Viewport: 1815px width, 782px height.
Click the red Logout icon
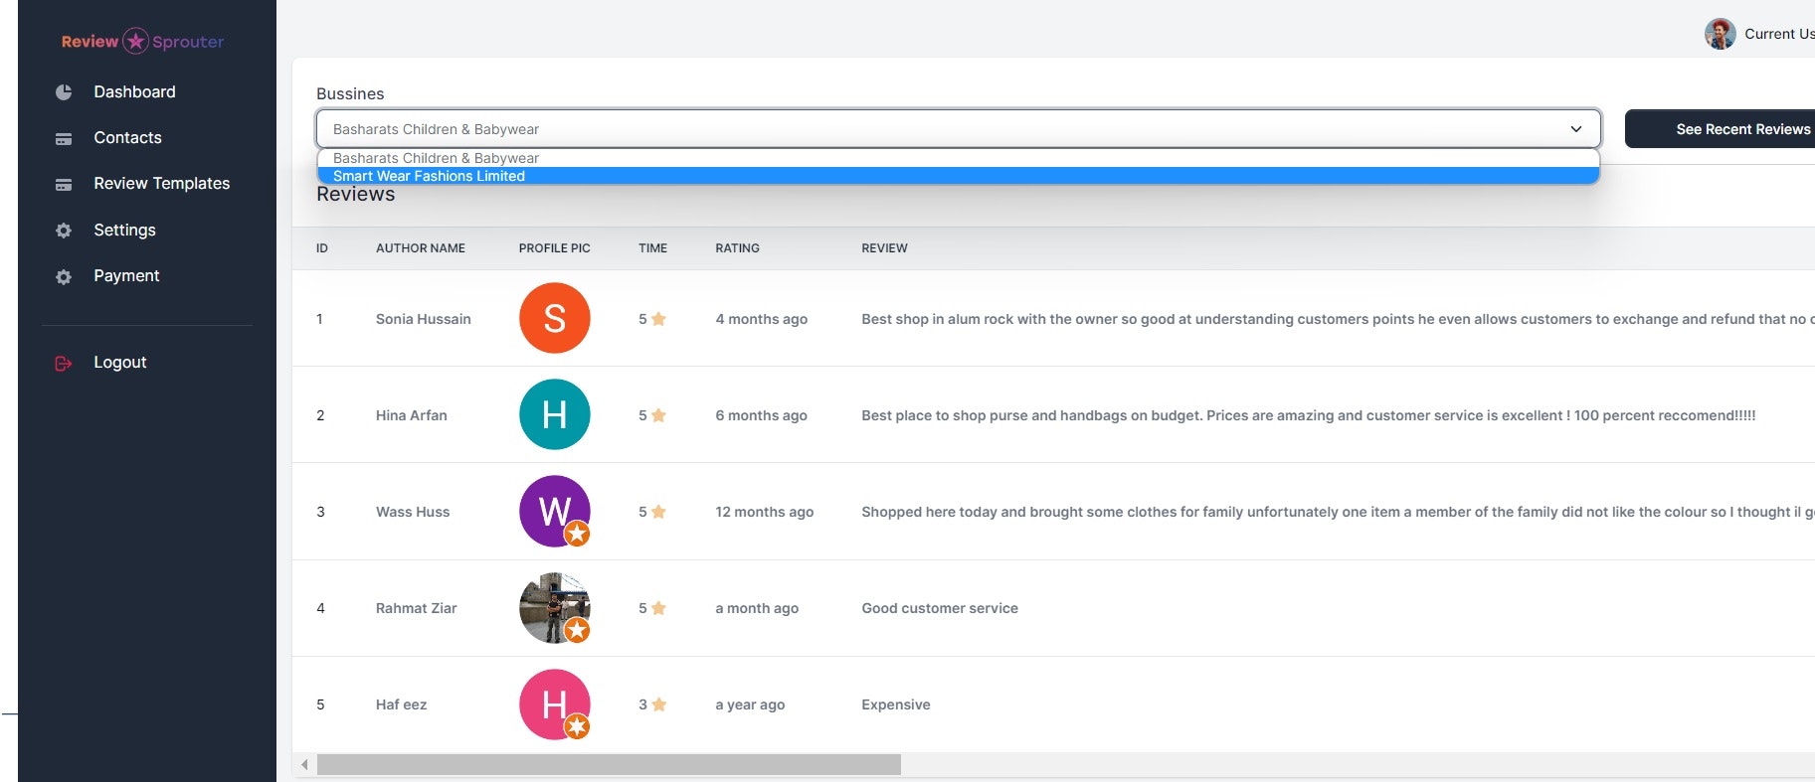tap(64, 364)
